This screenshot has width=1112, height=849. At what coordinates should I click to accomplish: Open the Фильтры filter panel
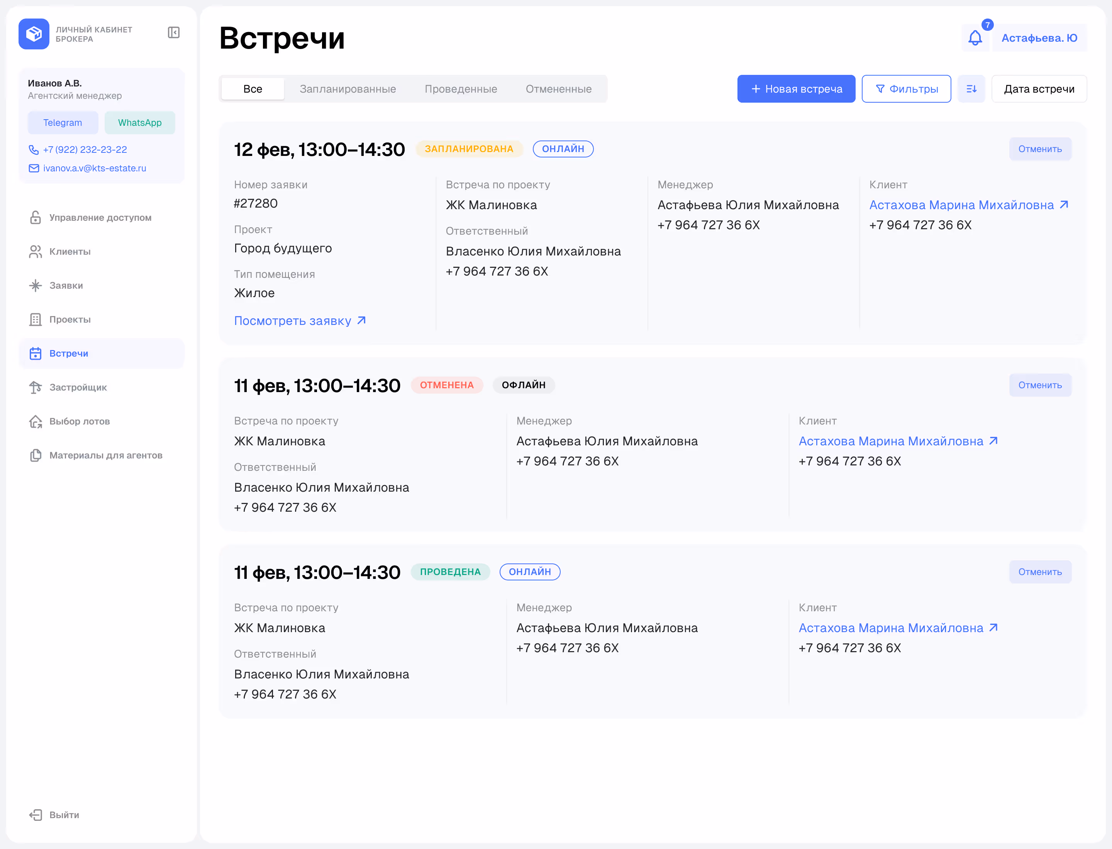[x=906, y=89]
